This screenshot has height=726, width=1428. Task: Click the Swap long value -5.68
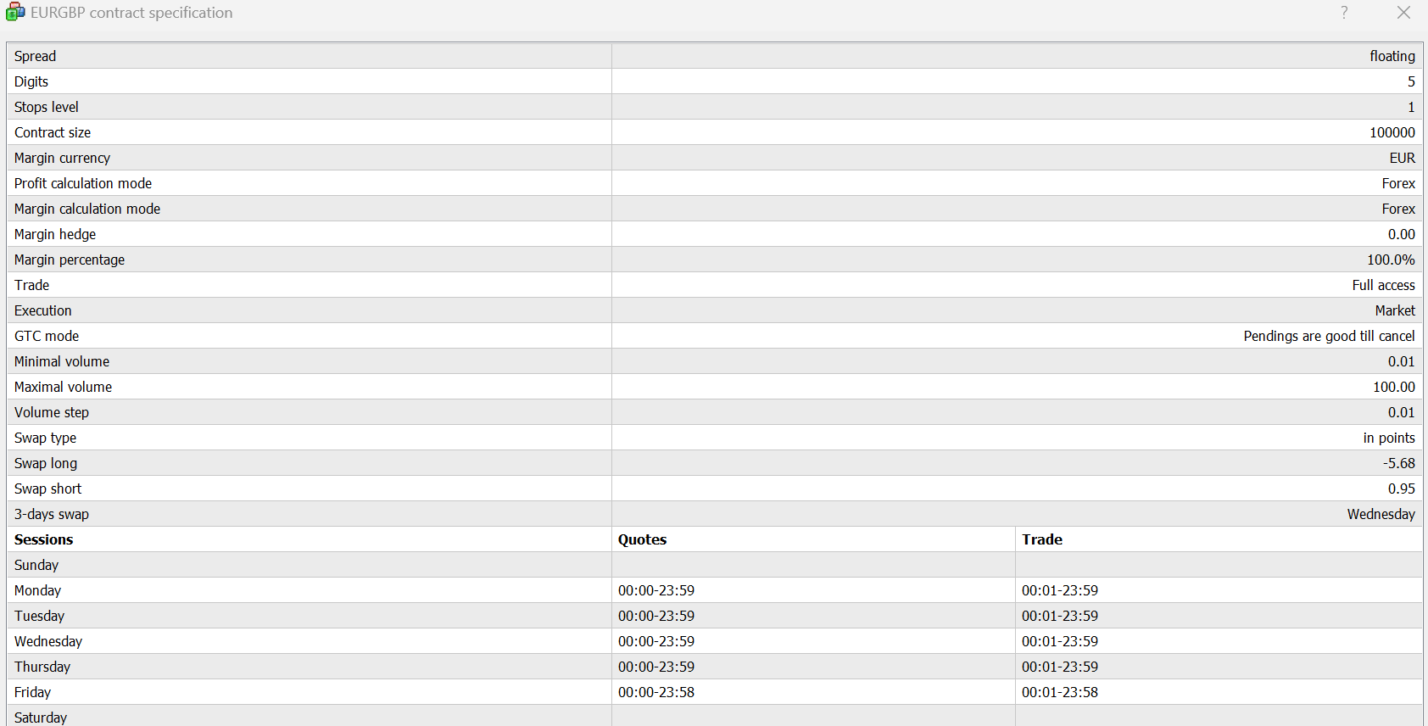point(1398,463)
